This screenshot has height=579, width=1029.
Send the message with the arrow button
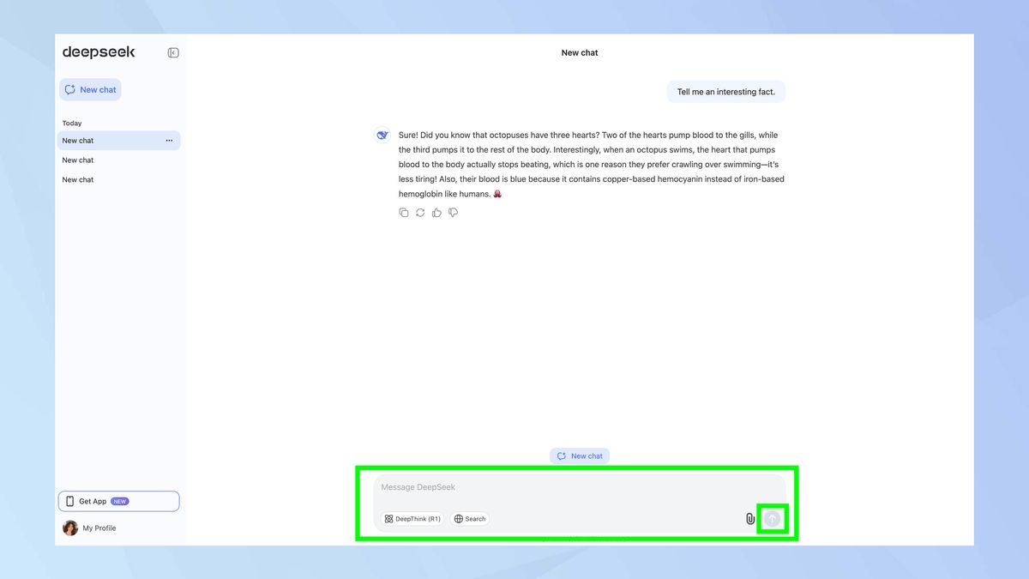(x=772, y=518)
